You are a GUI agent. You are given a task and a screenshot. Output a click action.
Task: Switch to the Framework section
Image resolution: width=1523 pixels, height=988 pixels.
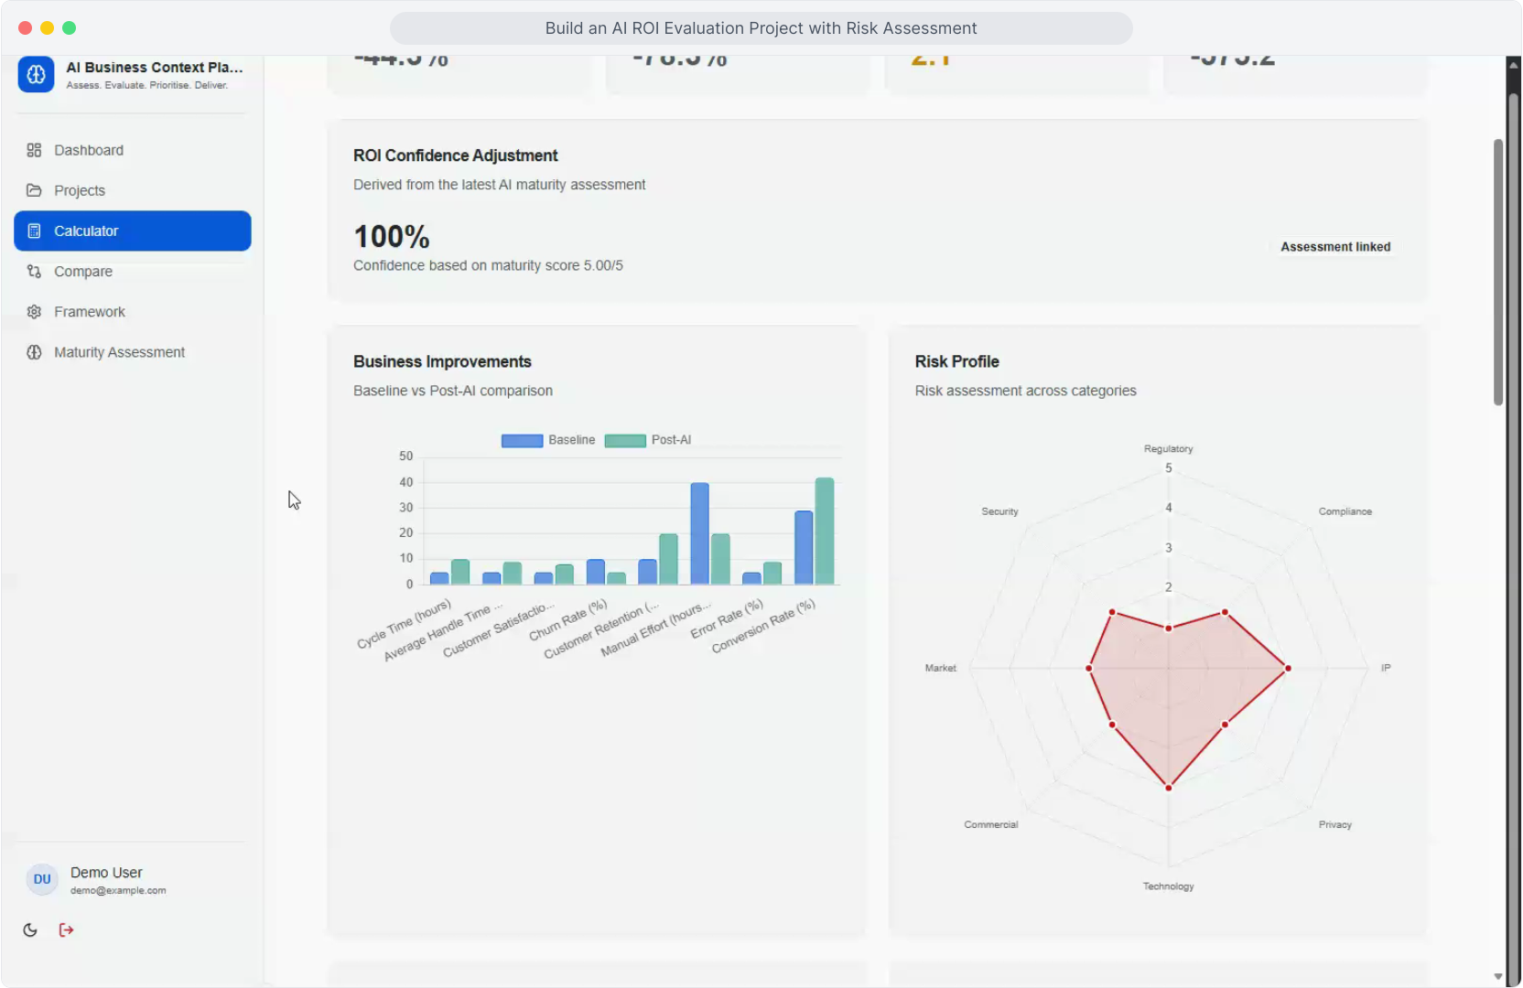click(90, 312)
